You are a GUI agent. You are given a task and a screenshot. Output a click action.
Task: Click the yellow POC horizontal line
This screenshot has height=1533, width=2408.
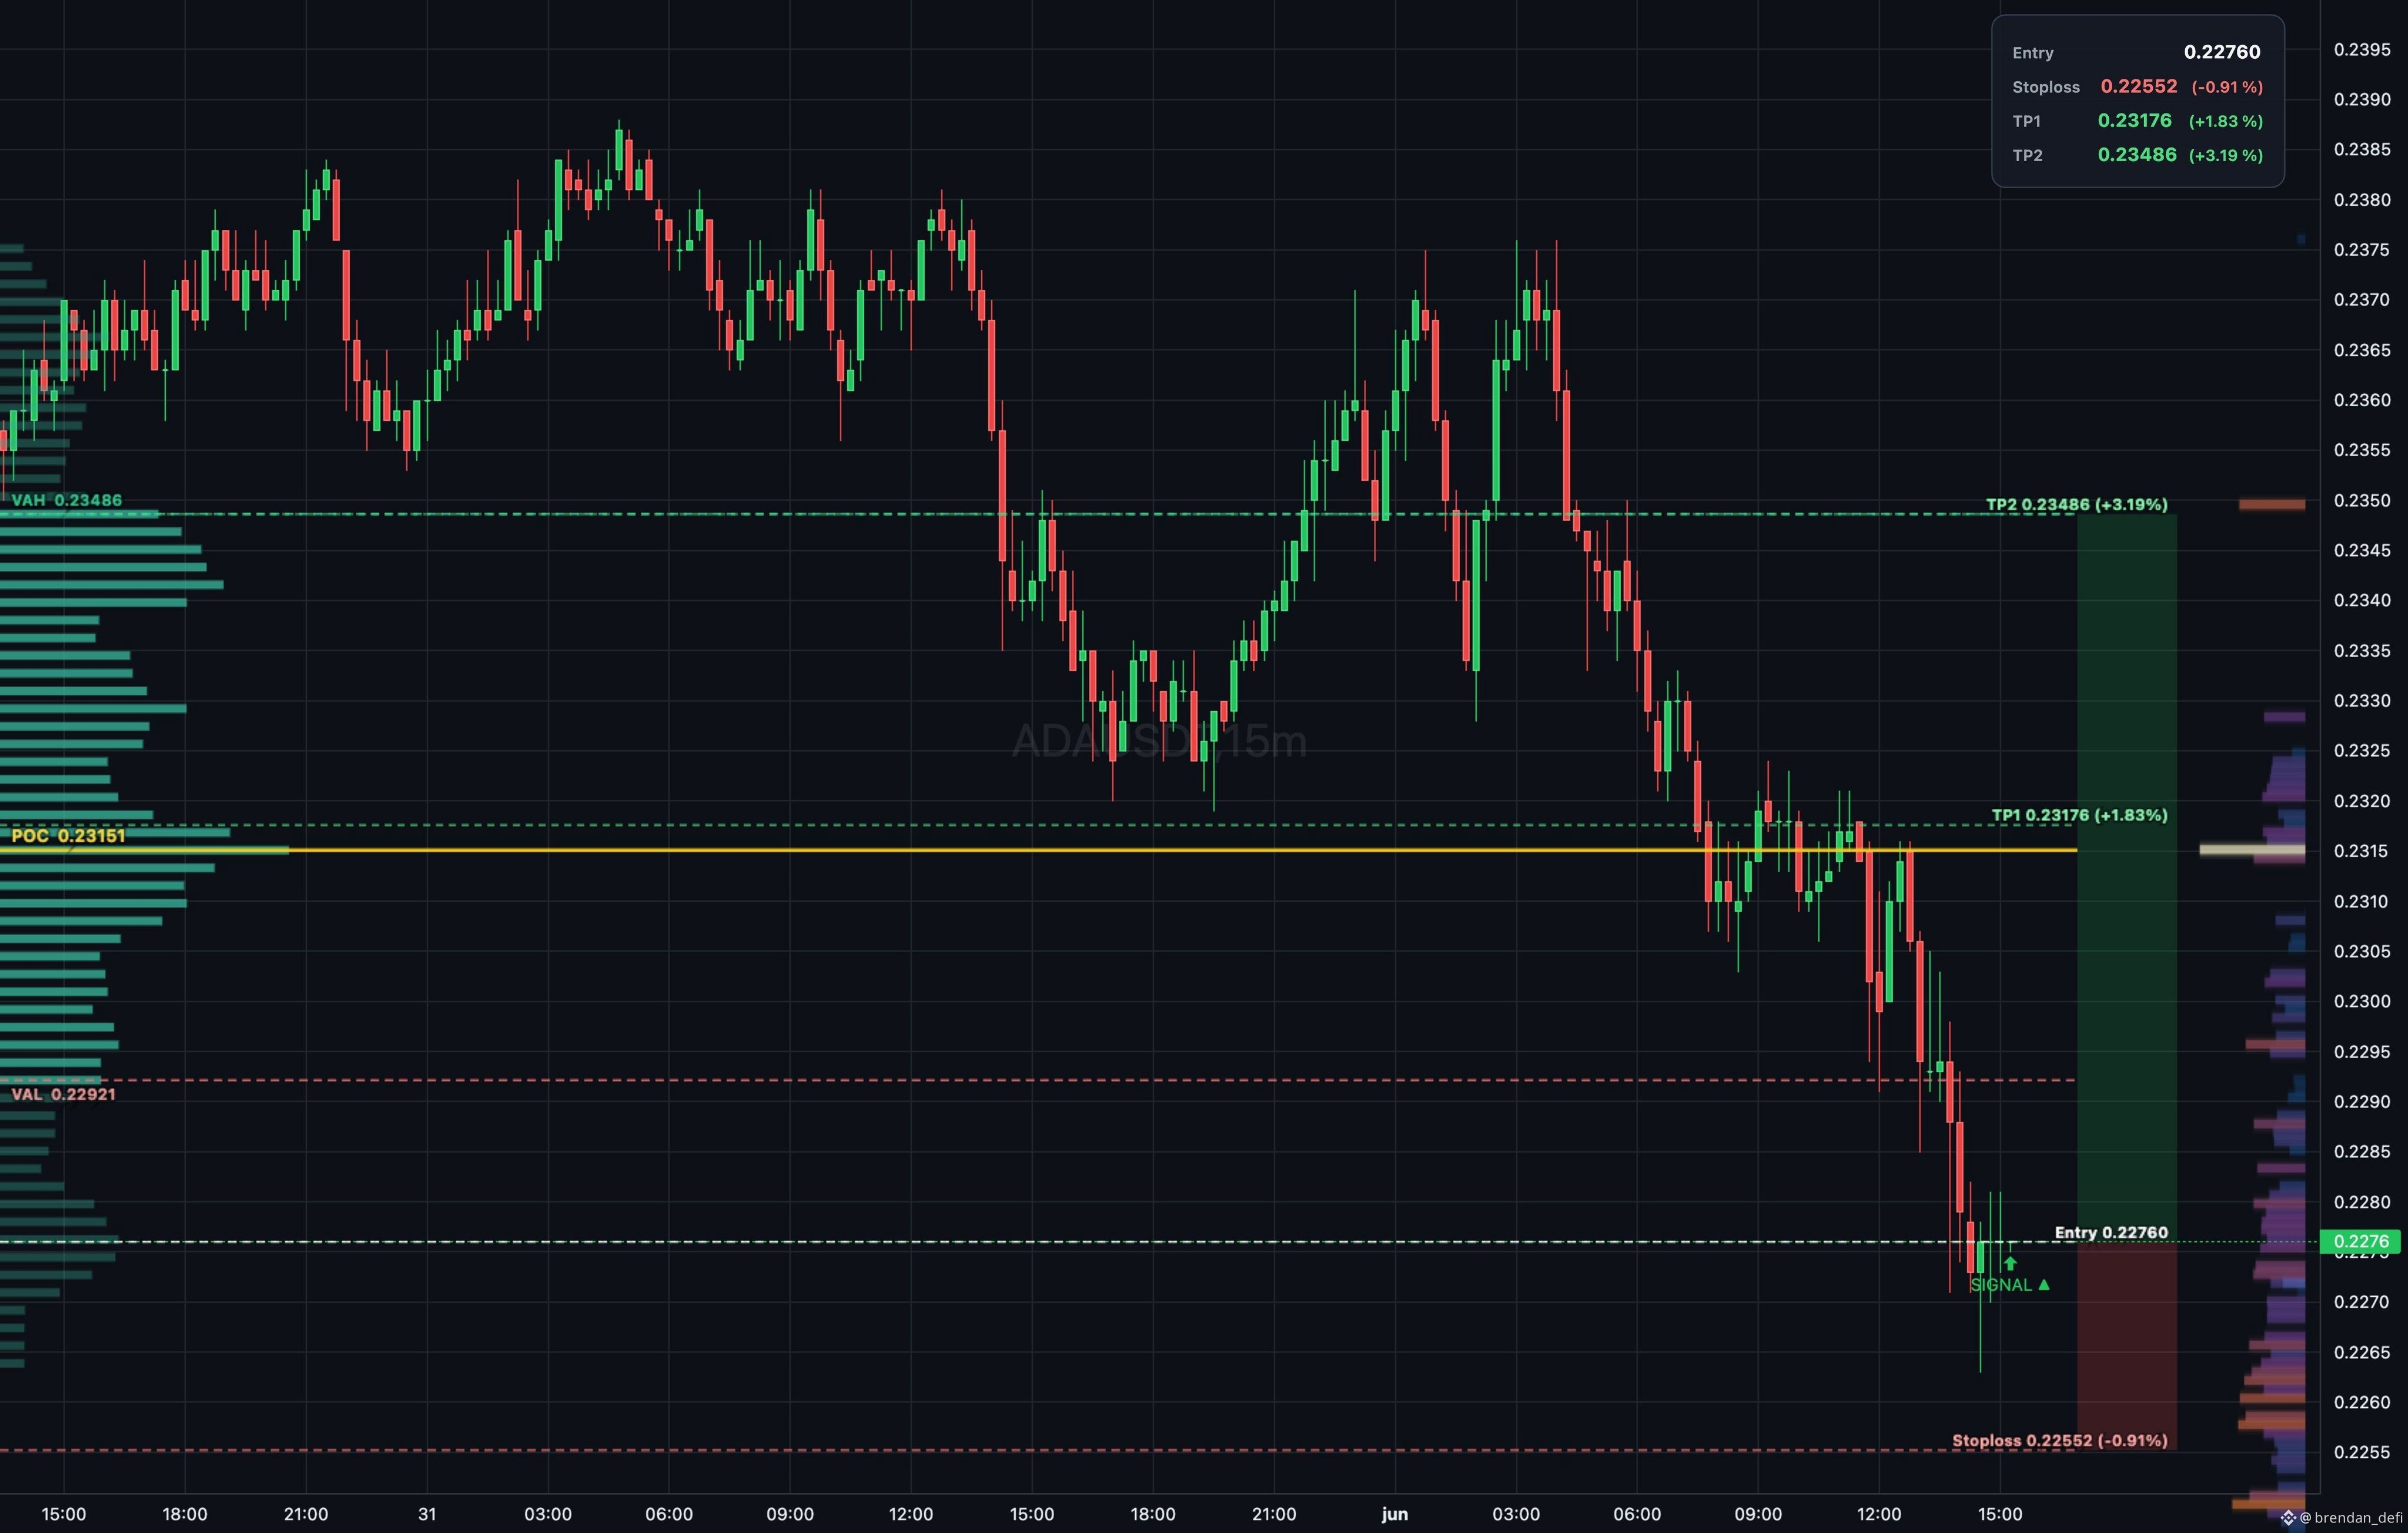tap(1038, 850)
